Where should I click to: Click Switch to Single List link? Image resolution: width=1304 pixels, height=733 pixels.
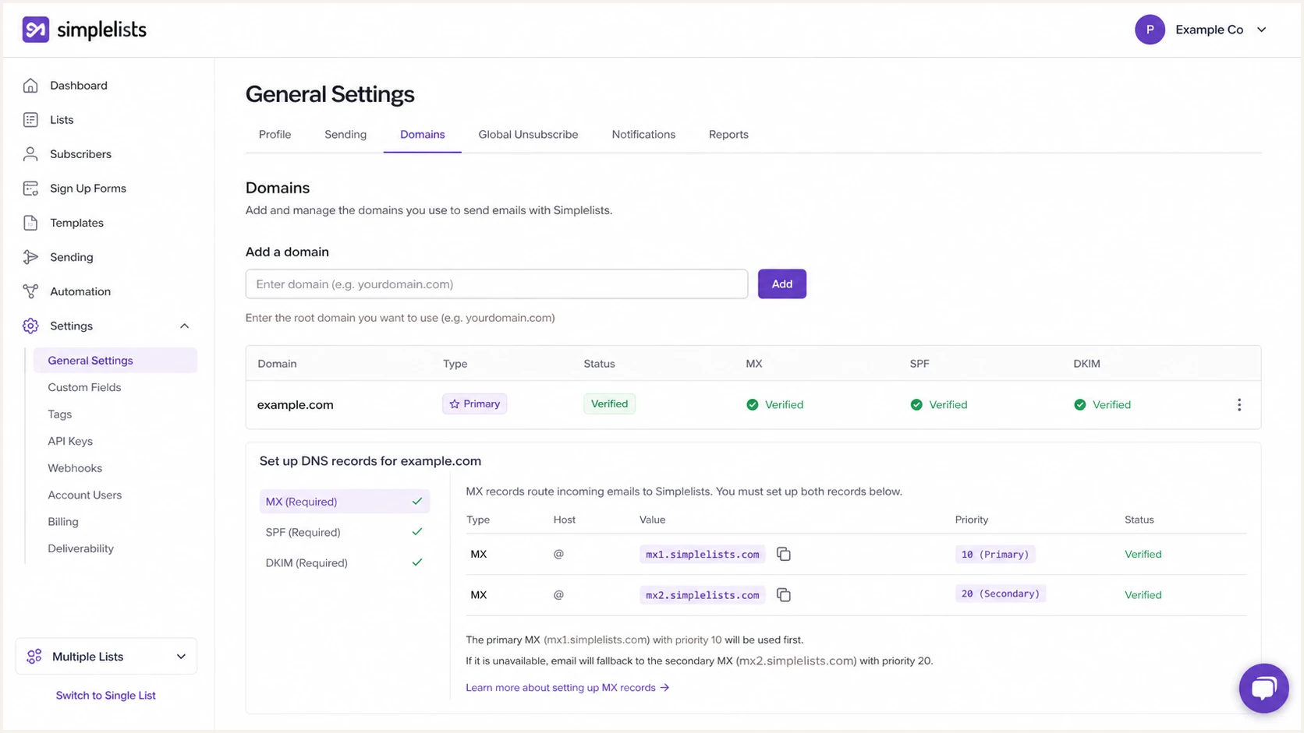[106, 696]
